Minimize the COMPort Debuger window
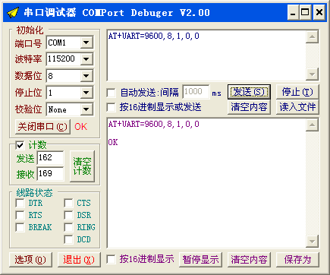The width and height of the screenshot is (330, 275). [293, 12]
